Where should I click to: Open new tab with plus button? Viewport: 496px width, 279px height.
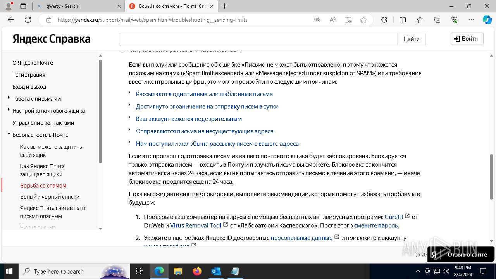(225, 6)
